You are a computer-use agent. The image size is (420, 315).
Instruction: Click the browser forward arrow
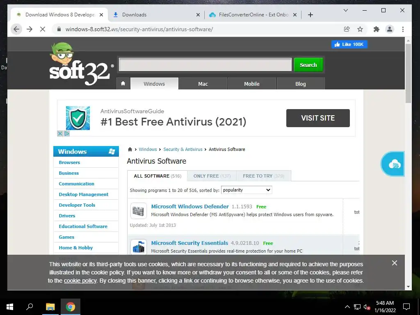click(30, 29)
